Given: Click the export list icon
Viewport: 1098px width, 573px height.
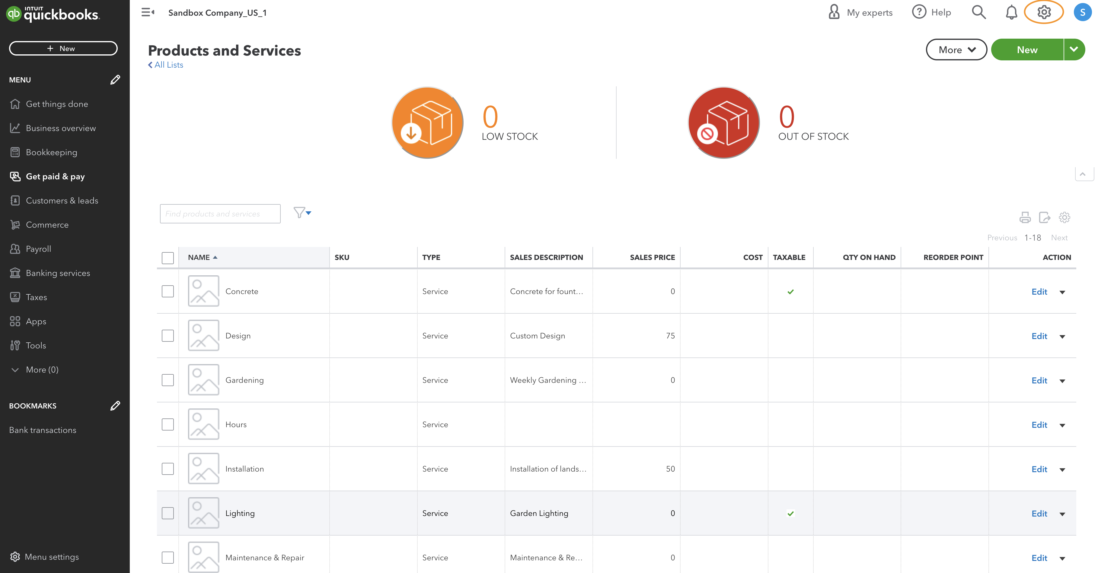Looking at the screenshot, I should (x=1044, y=217).
